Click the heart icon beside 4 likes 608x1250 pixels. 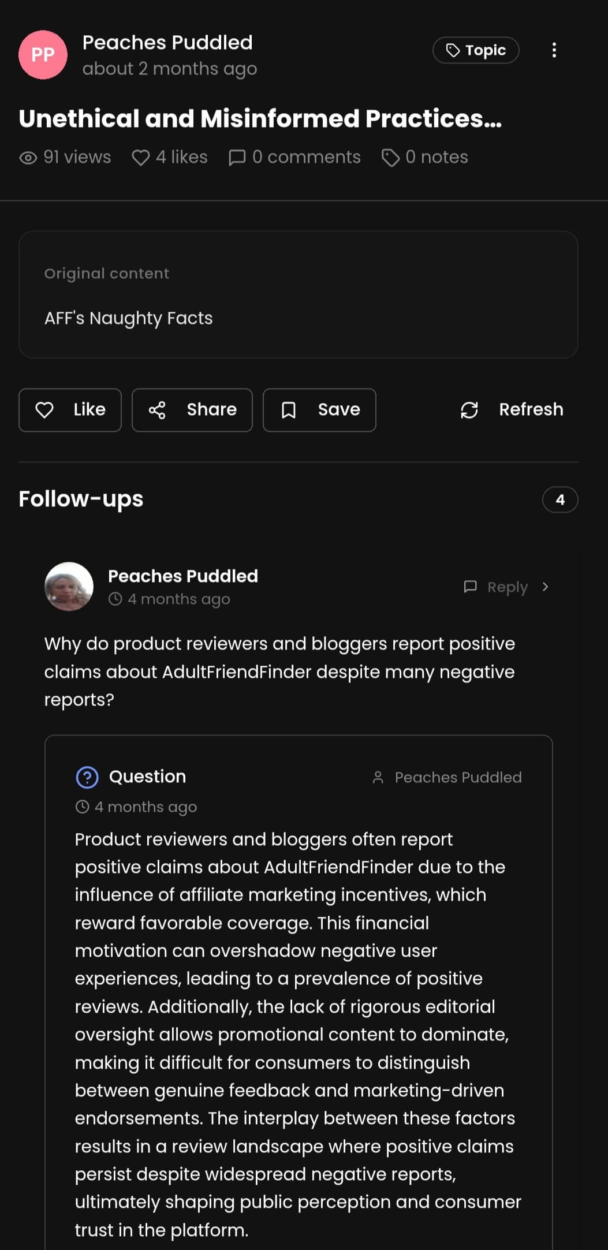(x=140, y=158)
